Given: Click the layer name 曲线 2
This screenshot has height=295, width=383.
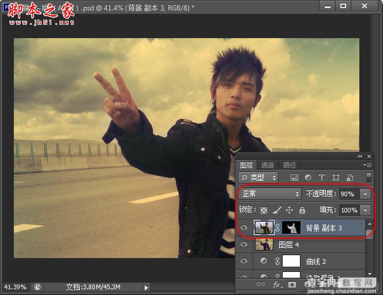Looking at the screenshot, I should (x=316, y=262).
